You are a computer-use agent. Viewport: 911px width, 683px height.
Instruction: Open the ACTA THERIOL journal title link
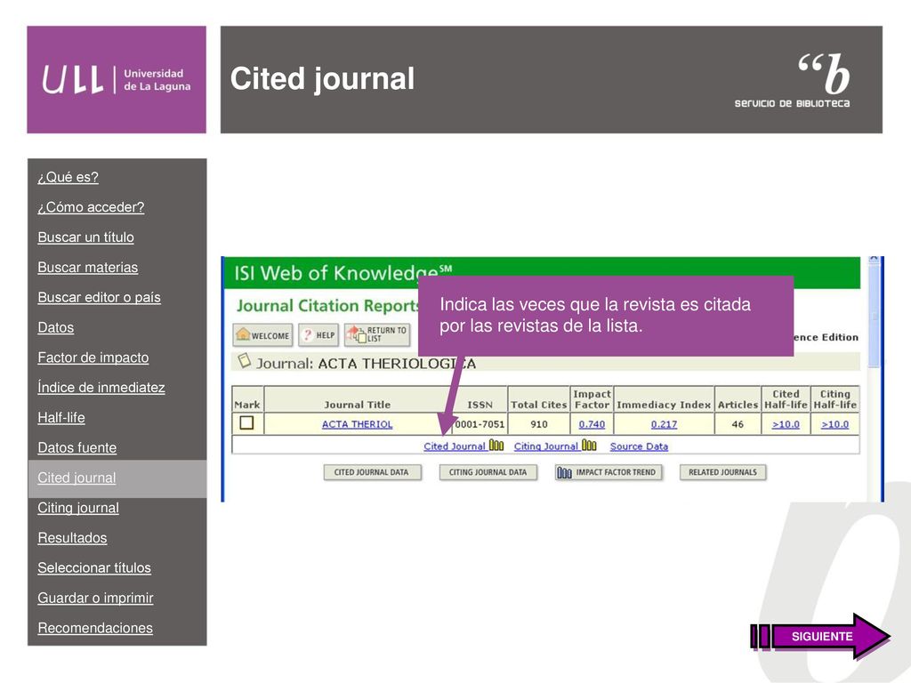(358, 424)
